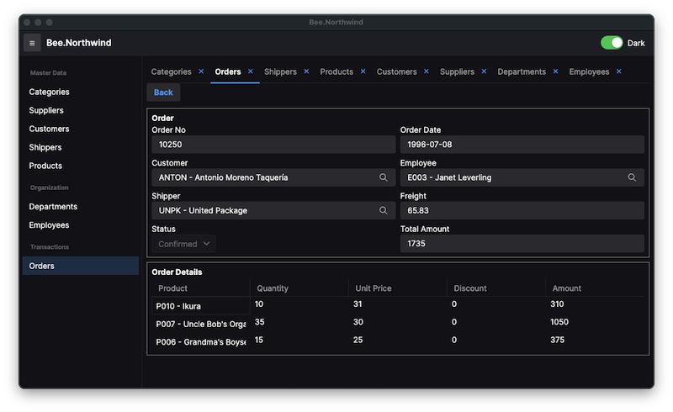The height and width of the screenshot is (412, 673).
Task: Switch to the Suppliers tab
Action: [x=457, y=71]
